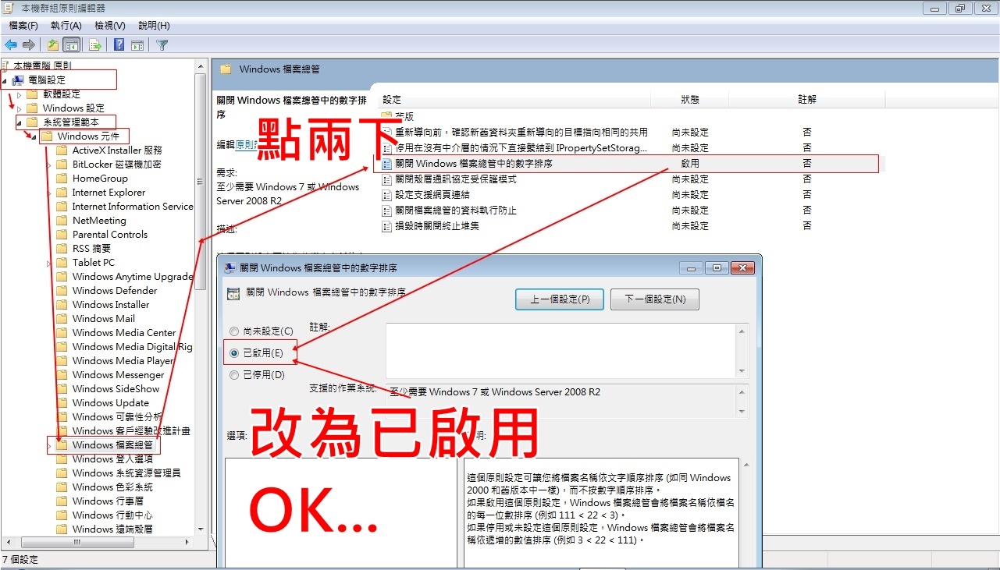Click the policy icon of 關閉殼層通訊協定受保護模式
This screenshot has height=570, width=1000.
[x=386, y=179]
